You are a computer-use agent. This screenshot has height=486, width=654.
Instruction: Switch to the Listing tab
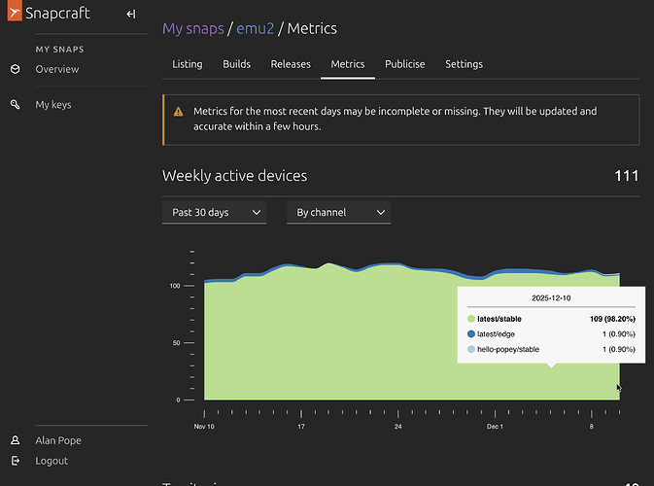(x=188, y=64)
